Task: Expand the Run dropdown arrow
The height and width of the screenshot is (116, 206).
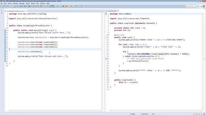Action: click(27, 6)
